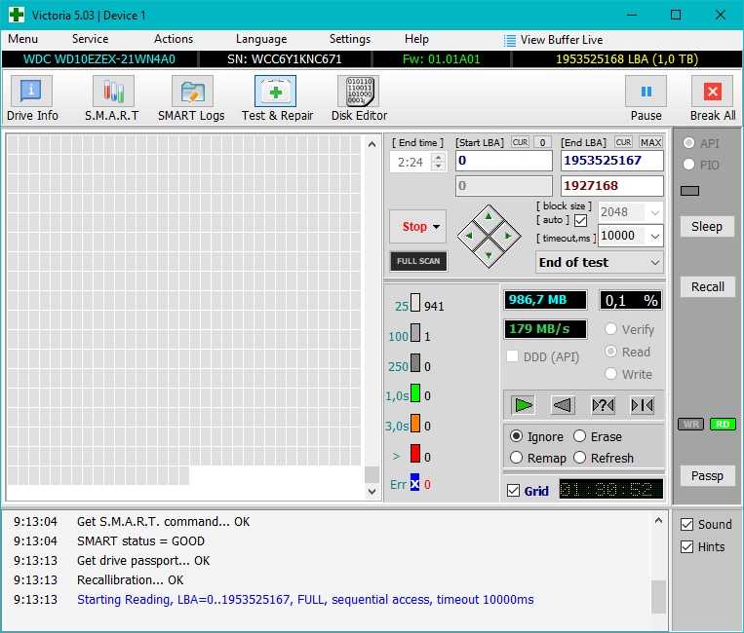Viewport: 744px width, 633px height.
Task: Toggle the block size auto checkbox
Action: (x=580, y=220)
